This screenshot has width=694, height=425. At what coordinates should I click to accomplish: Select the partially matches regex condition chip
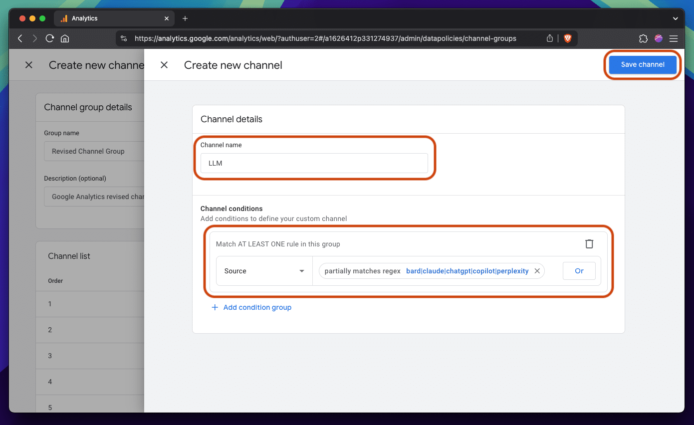click(x=432, y=271)
